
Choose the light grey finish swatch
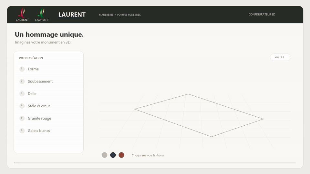pyautogui.click(x=104, y=155)
